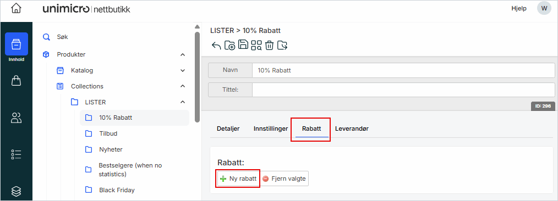Collapse the LISTER chevron
Viewport: 558px width, 201px height.
pyautogui.click(x=183, y=102)
